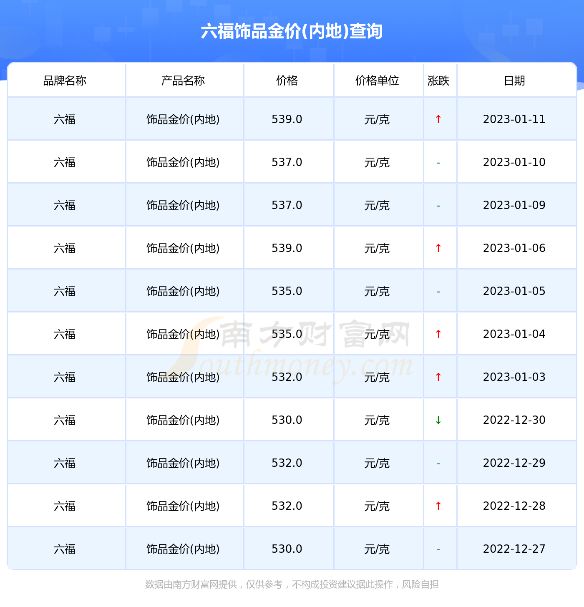
Task: Click price 537.0 in the 2023-01-09 row
Action: point(287,205)
